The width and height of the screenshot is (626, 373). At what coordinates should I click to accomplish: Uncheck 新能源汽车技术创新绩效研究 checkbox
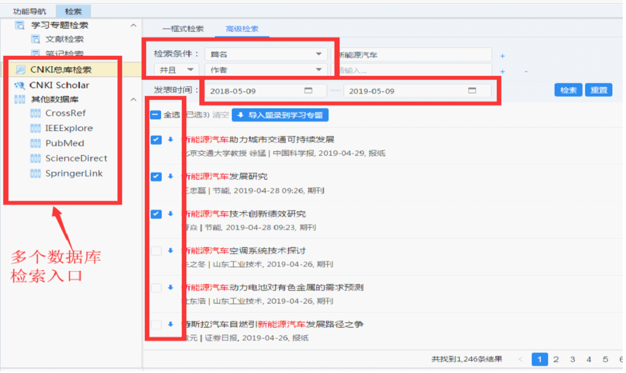pyautogui.click(x=156, y=214)
